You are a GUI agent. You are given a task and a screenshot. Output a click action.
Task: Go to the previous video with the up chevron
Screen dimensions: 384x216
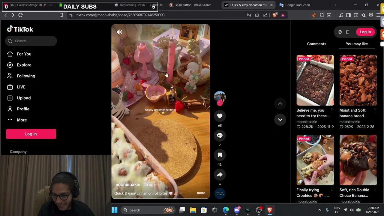tap(280, 104)
